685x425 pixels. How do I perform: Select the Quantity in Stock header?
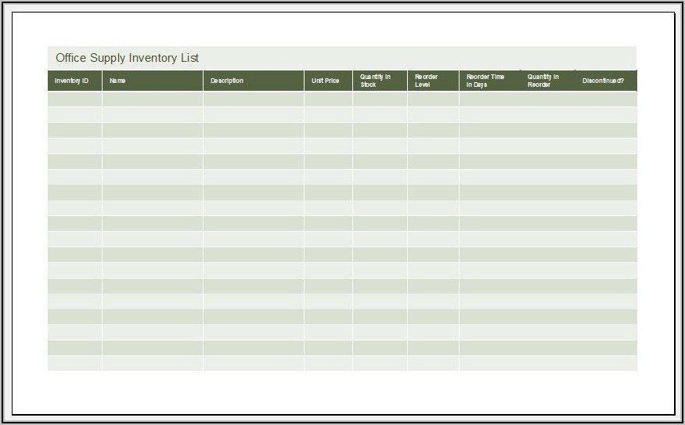(380, 81)
